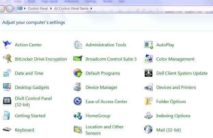Open the Administrative Tools link
213x138 pixels.
(x=105, y=45)
